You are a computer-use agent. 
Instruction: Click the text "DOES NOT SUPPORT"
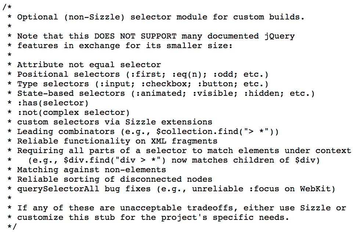click(x=135, y=36)
